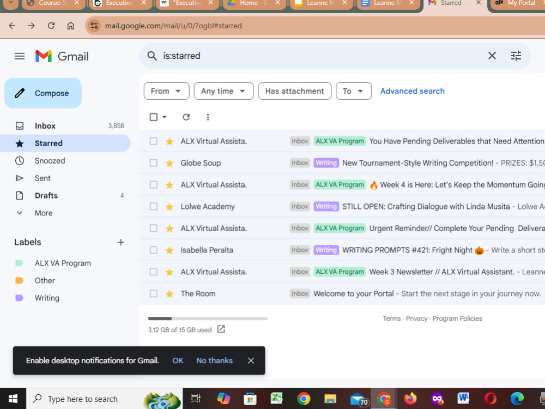Image resolution: width=545 pixels, height=409 pixels.
Task: Click the address bar URL
Action: tap(173, 26)
